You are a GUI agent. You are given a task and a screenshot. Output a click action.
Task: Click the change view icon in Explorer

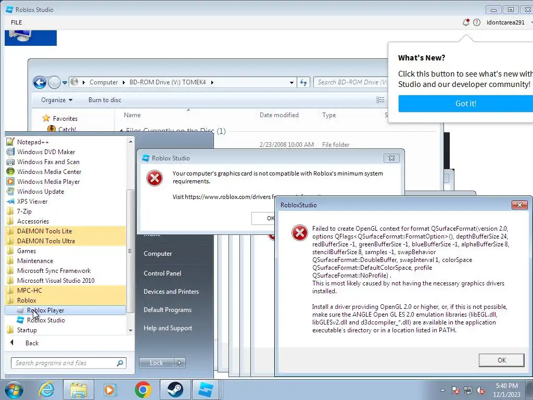[380, 100]
